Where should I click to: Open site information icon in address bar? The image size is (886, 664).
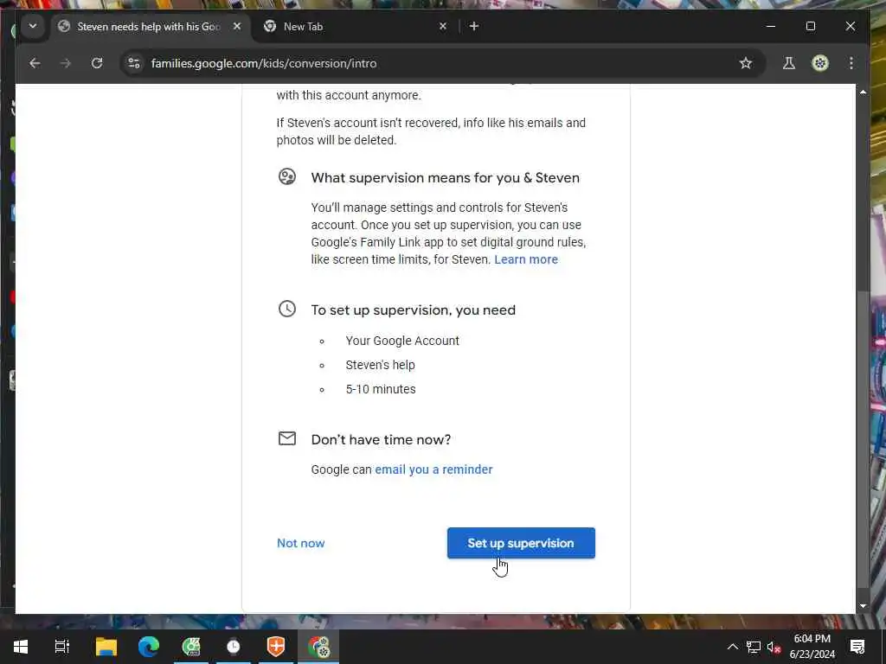point(134,63)
